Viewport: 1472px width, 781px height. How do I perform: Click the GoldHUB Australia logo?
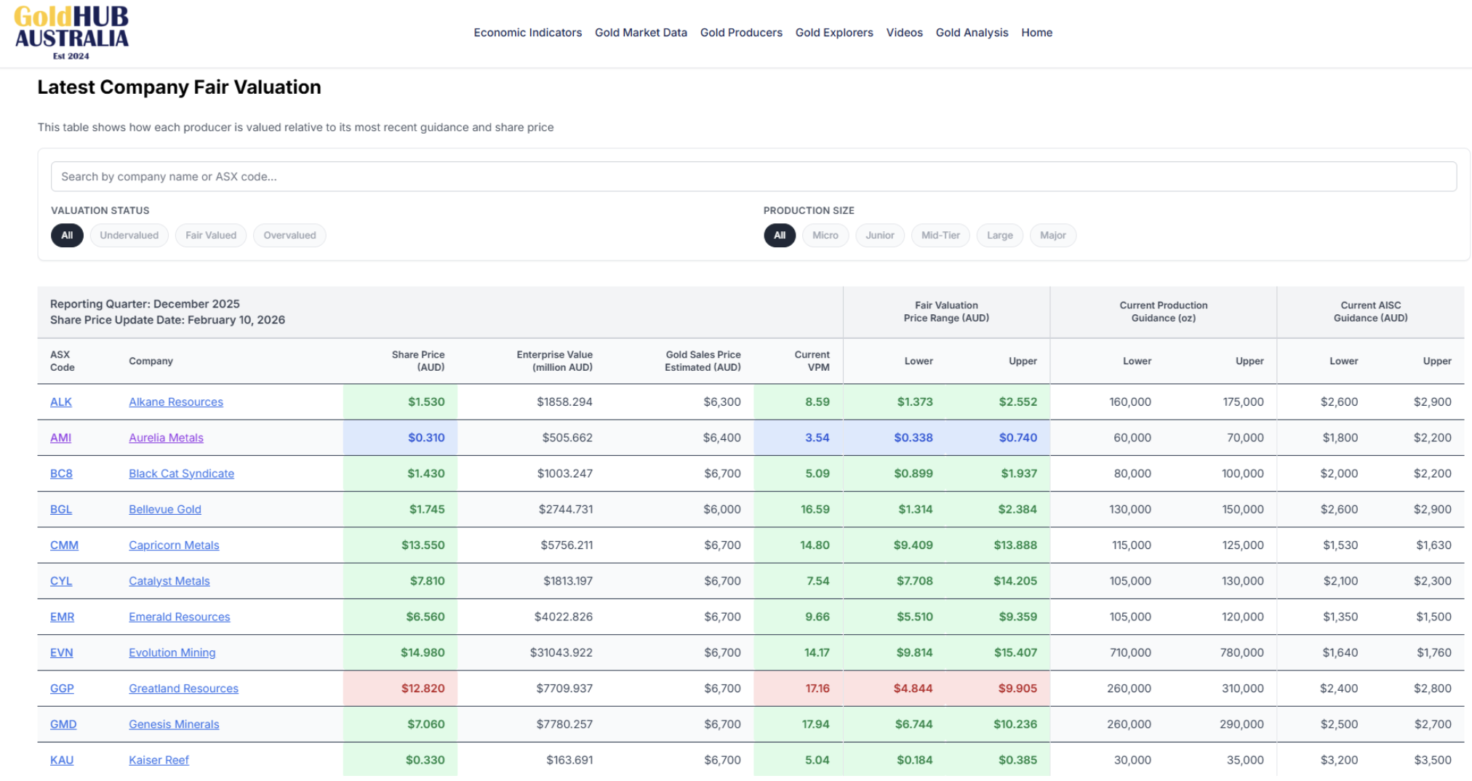tap(71, 33)
